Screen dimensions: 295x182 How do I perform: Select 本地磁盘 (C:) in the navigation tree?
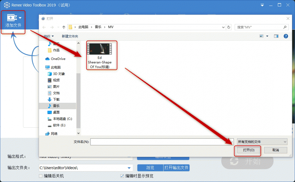60,119
